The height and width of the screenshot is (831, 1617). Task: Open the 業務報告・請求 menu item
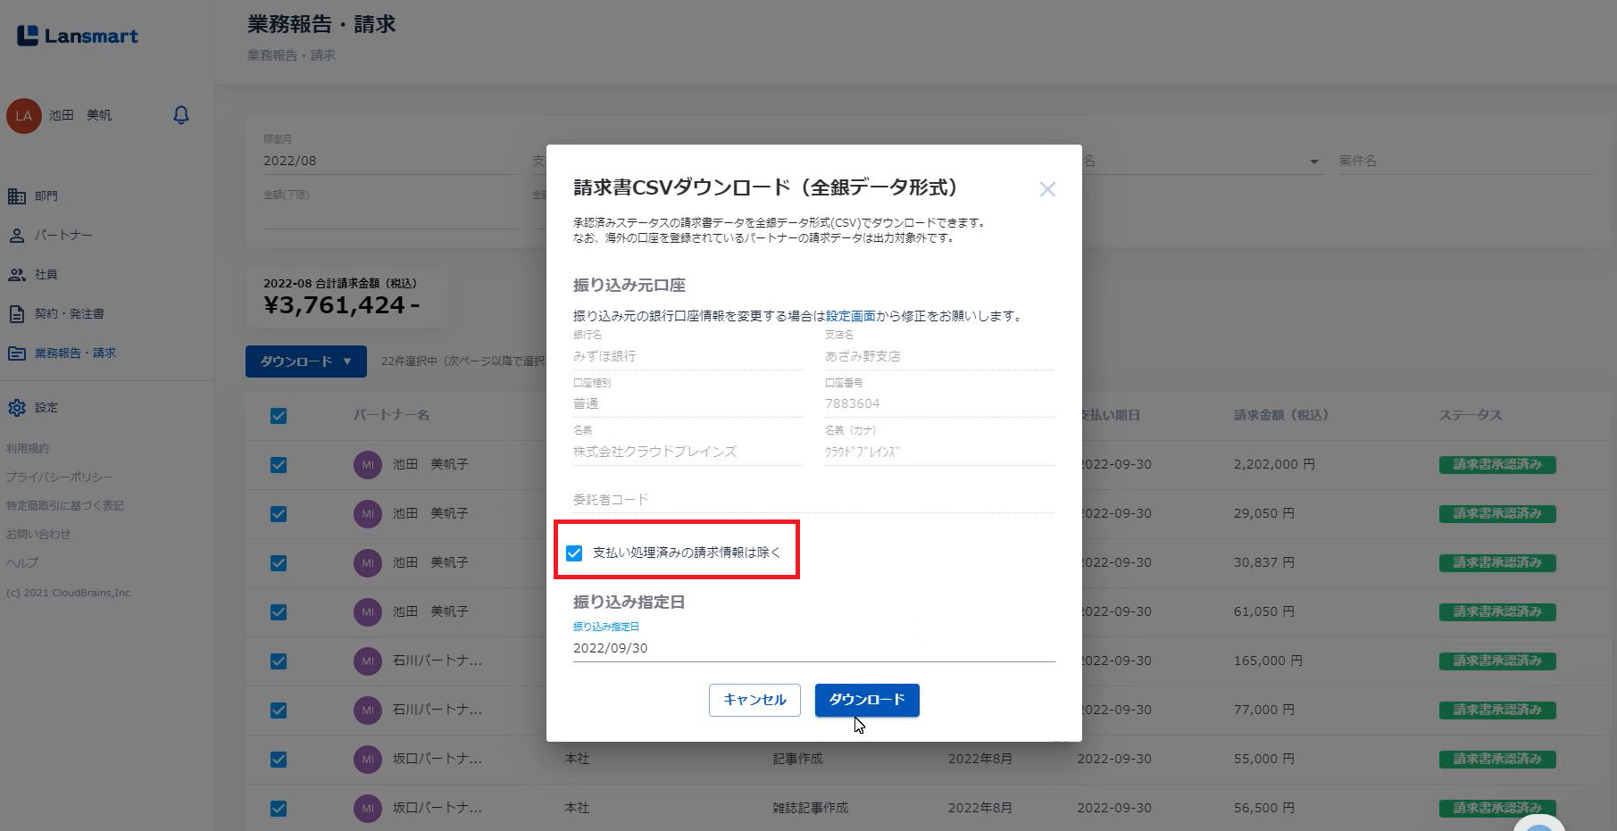(75, 353)
